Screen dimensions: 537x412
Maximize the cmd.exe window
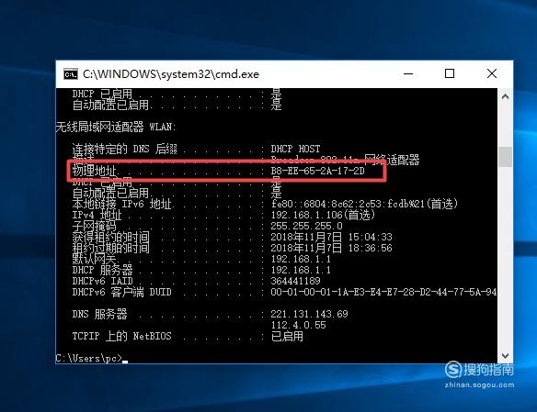point(450,73)
